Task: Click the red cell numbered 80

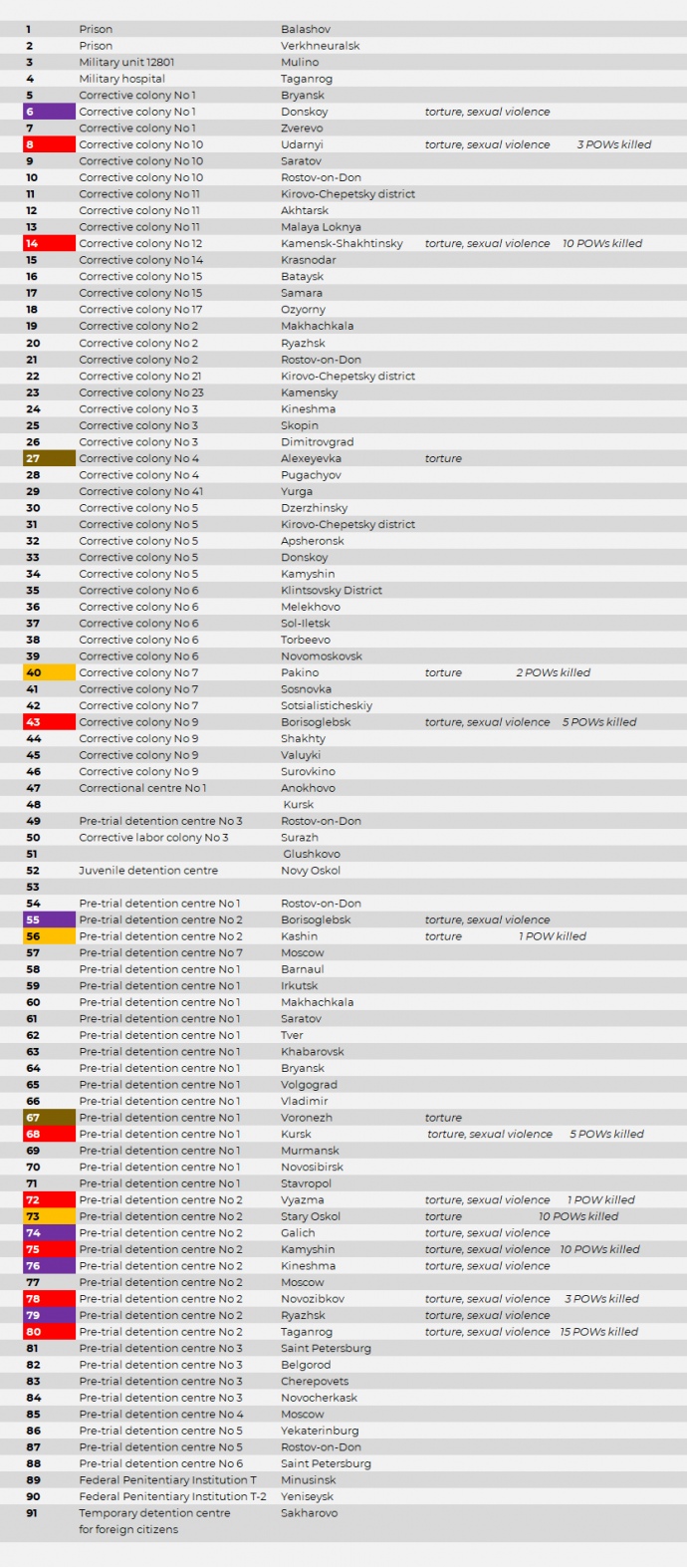Action: coord(49,1331)
